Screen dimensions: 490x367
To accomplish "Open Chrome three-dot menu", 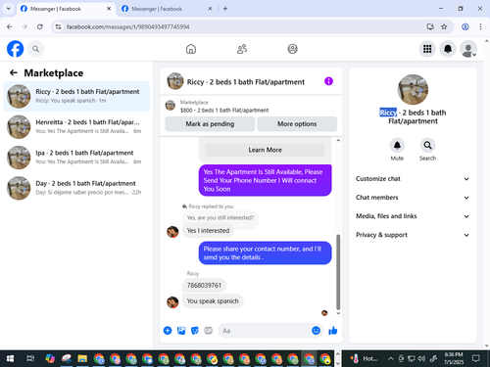I will coord(480,26).
